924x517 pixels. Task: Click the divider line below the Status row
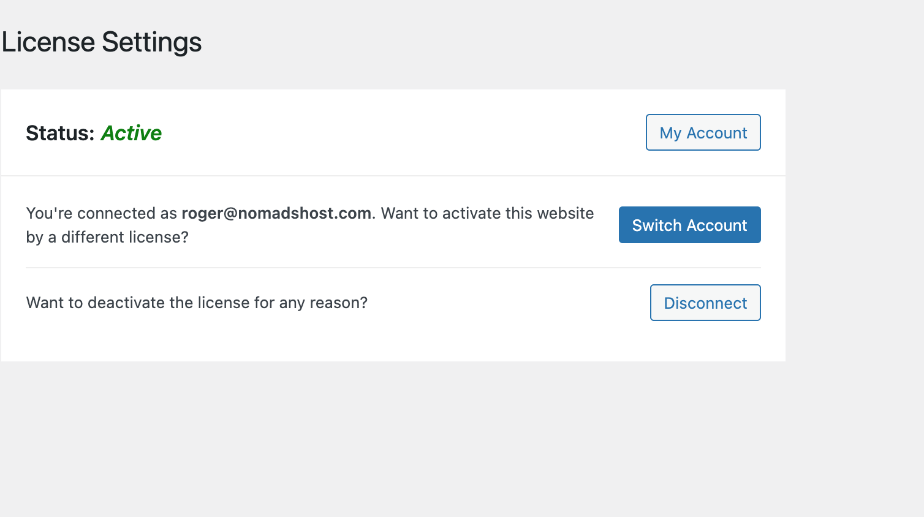(x=392, y=176)
